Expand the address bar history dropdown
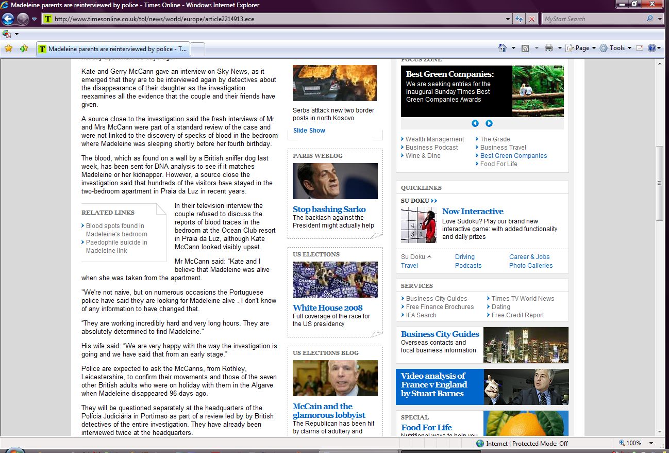Screen dimensions: 669x453 tap(508, 19)
